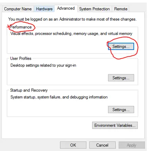Image resolution: width=149 pixels, height=151 pixels.
Task: Click the User Profiles group heading
Action: point(21,58)
